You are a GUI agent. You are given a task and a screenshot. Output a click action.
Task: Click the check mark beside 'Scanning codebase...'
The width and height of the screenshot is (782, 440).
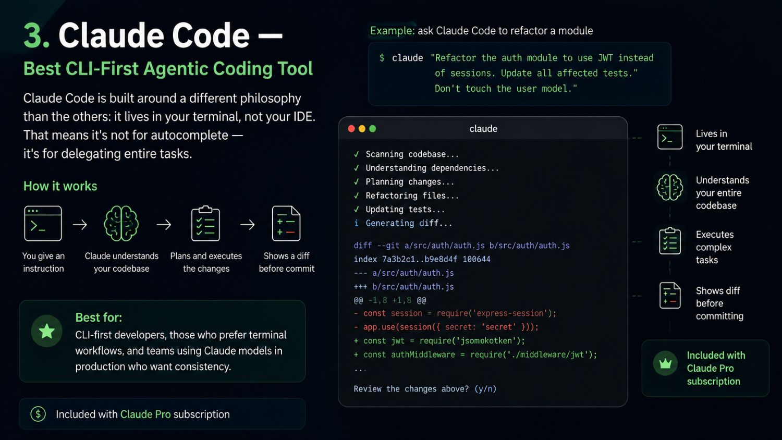point(356,154)
